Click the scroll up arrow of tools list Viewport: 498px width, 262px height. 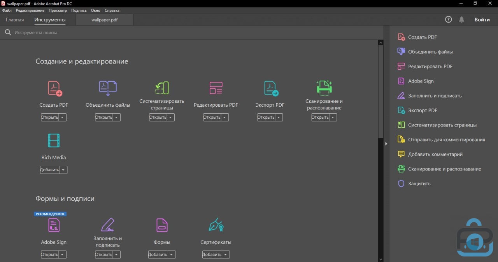tap(381, 42)
